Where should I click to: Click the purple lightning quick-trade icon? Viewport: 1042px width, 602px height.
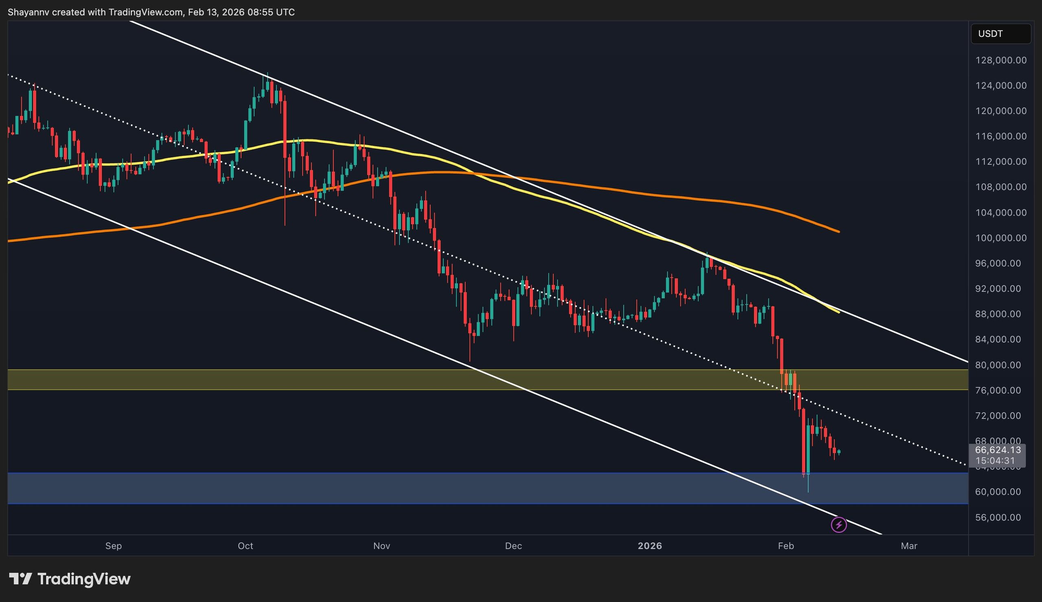(838, 525)
